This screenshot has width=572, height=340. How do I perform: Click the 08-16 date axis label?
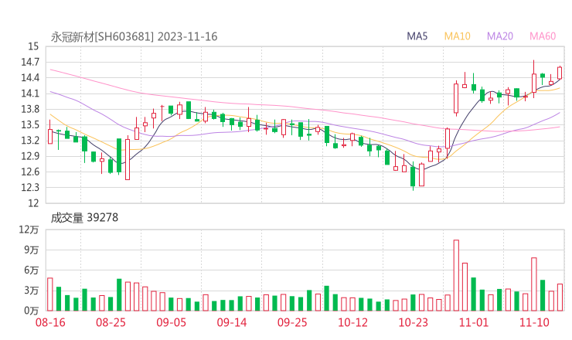(50, 322)
